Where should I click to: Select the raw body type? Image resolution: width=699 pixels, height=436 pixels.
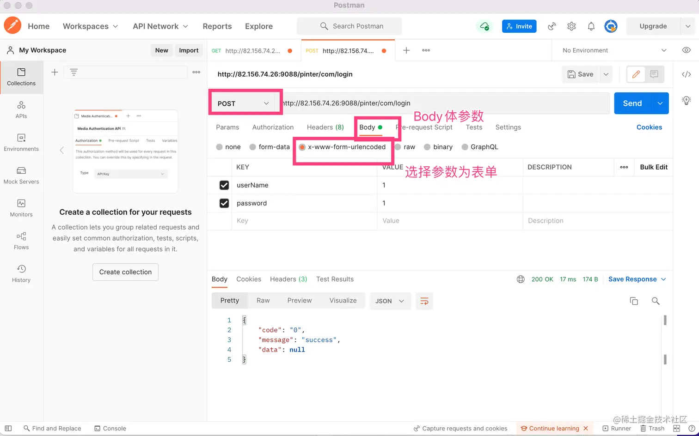click(x=398, y=147)
